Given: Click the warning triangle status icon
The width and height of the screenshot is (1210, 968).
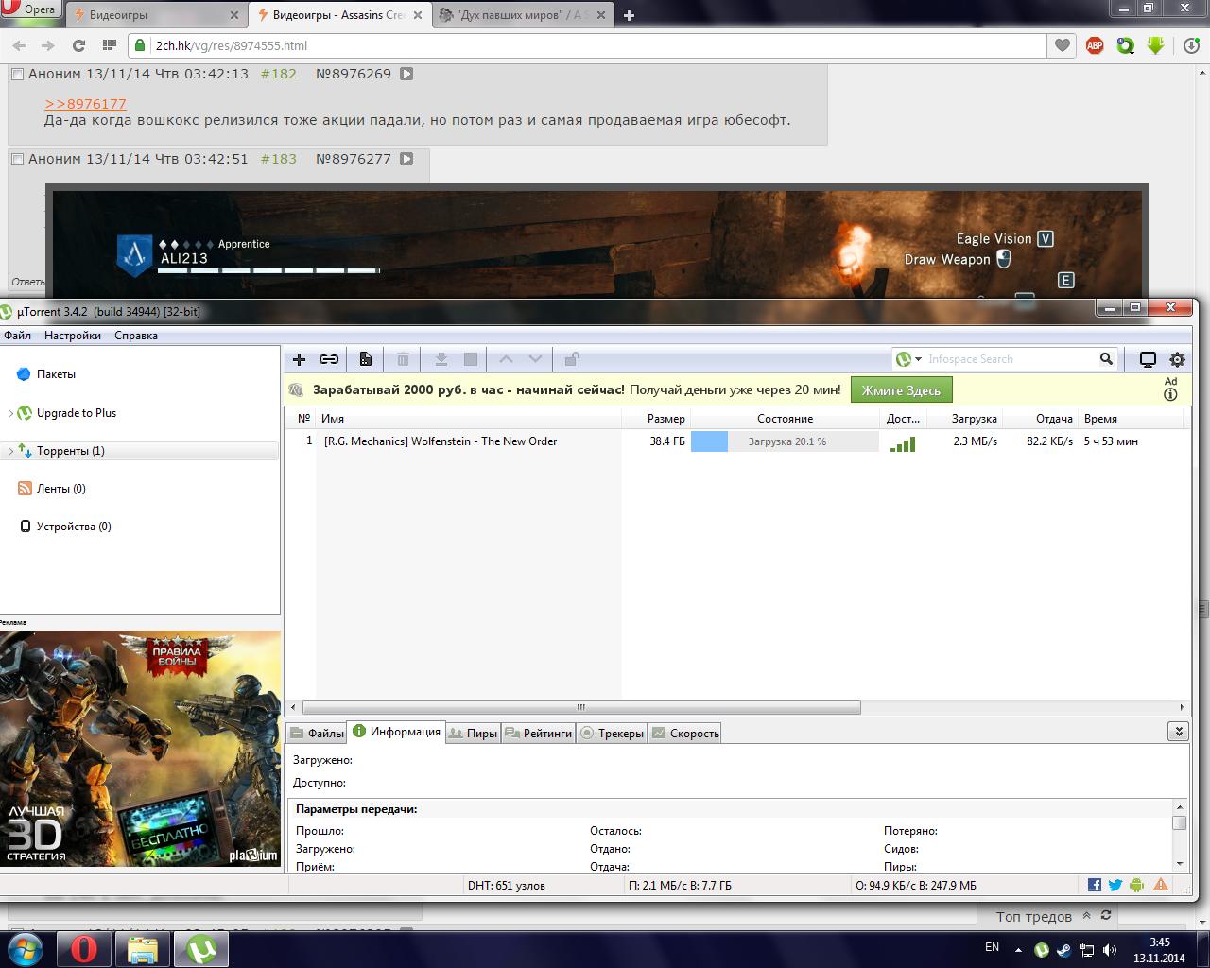Looking at the screenshot, I should click(1160, 886).
